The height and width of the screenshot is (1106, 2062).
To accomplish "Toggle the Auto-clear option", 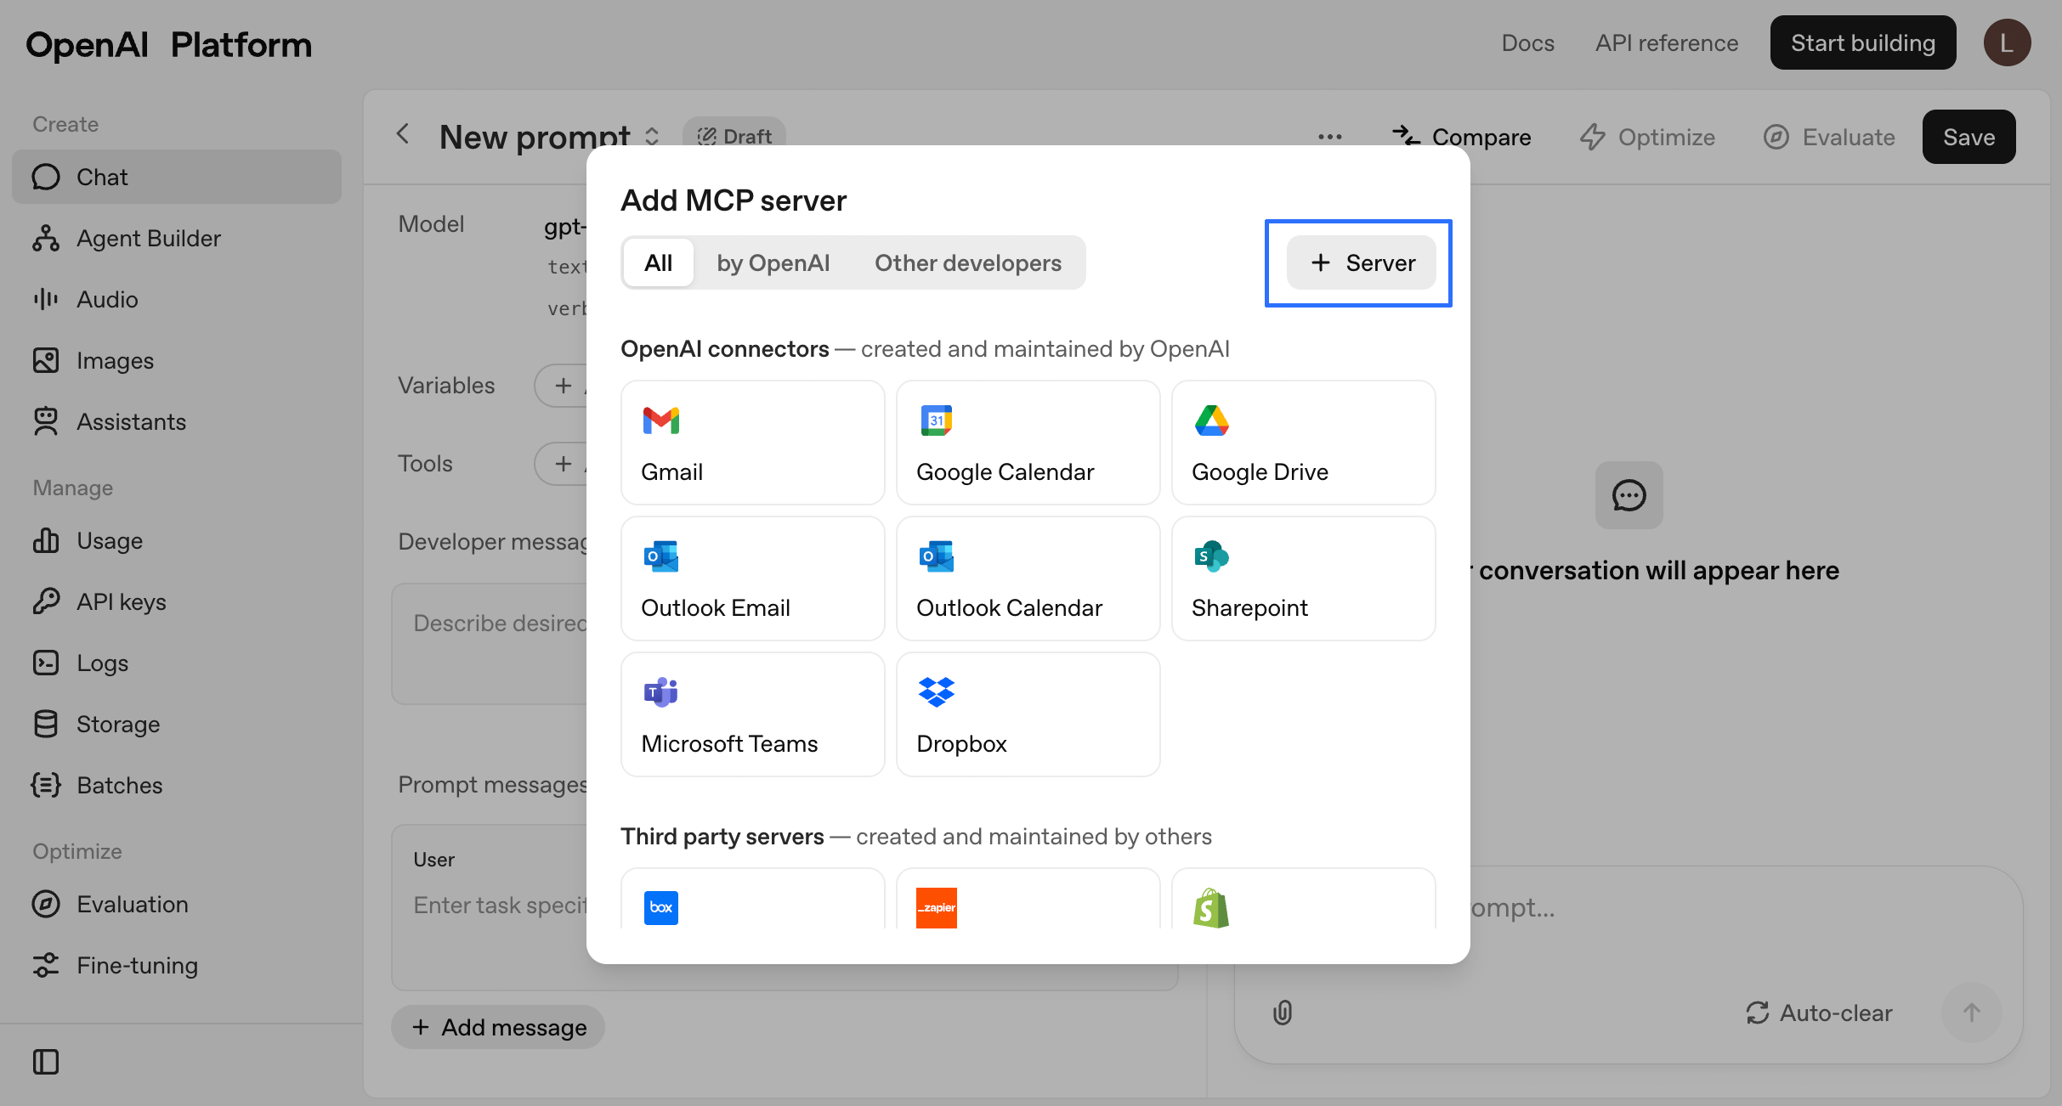I will coord(1819,1013).
